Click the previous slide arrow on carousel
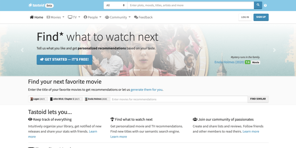Viewport: 296px width, 148px height. (22, 50)
